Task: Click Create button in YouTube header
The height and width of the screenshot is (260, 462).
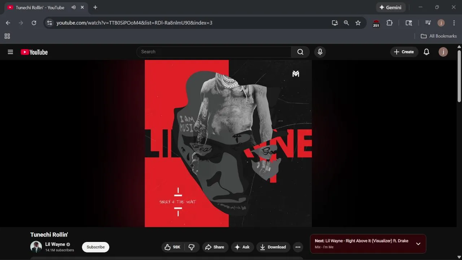Action: coord(404,52)
